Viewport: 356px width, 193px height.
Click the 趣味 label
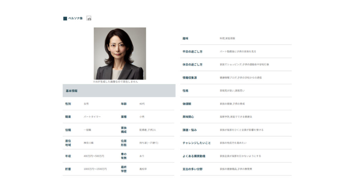coord(186,39)
